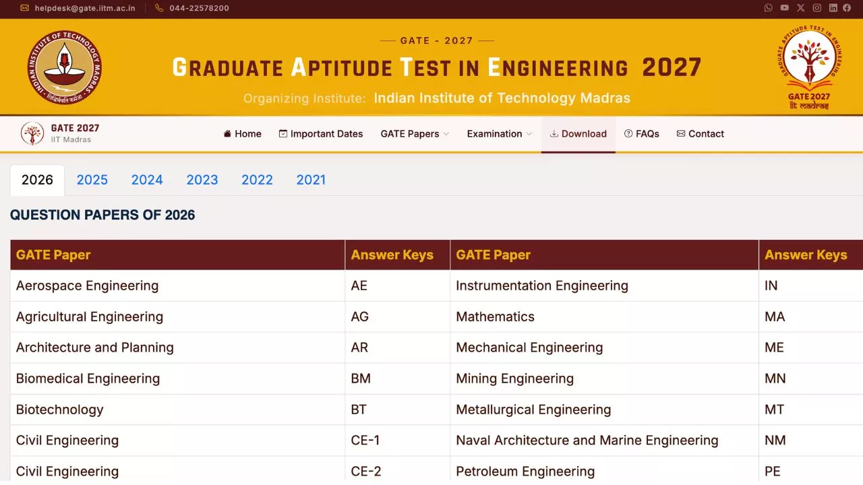Open the AG answer key

360,317
